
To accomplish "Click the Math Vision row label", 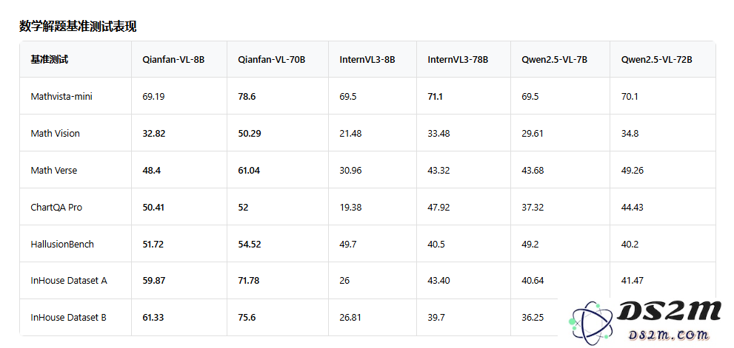I will [x=56, y=133].
